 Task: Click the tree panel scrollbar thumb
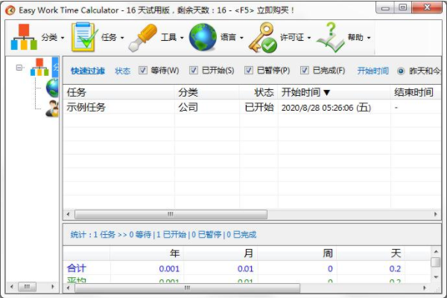point(27,286)
